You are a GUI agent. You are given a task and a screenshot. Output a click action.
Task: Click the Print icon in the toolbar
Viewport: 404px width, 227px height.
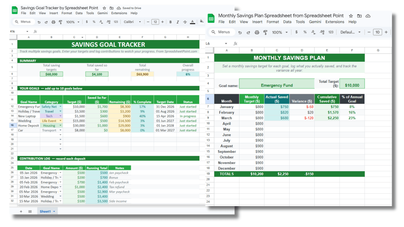pyautogui.click(x=53, y=22)
